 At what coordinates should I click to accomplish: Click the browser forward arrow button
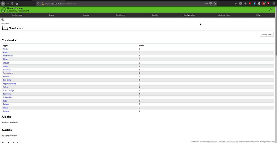pyautogui.click(x=8, y=4)
